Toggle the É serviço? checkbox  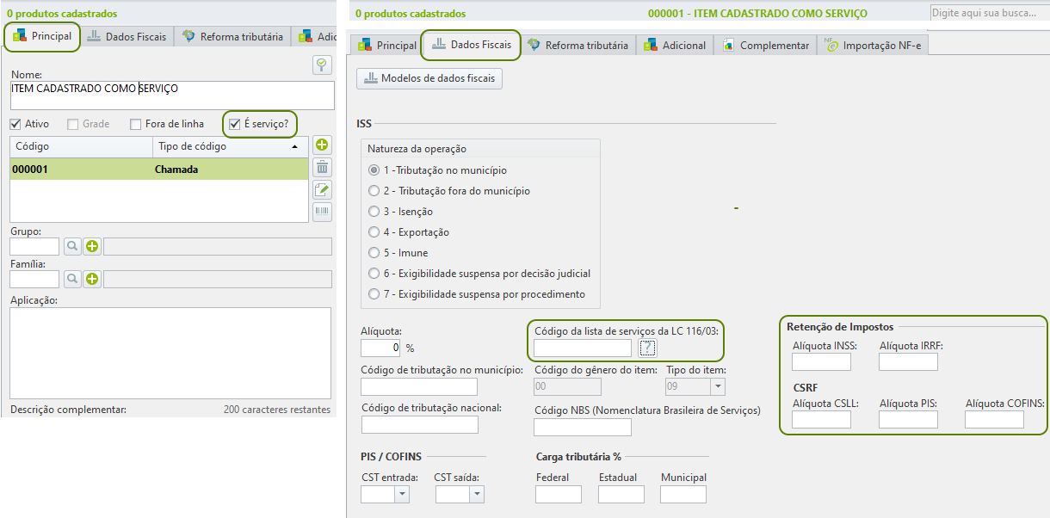pos(234,124)
